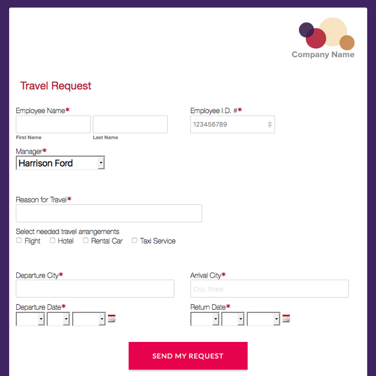Click the Employee I.D. stepper arrows
Image resolution: width=376 pixels, height=376 pixels.
tap(270, 124)
